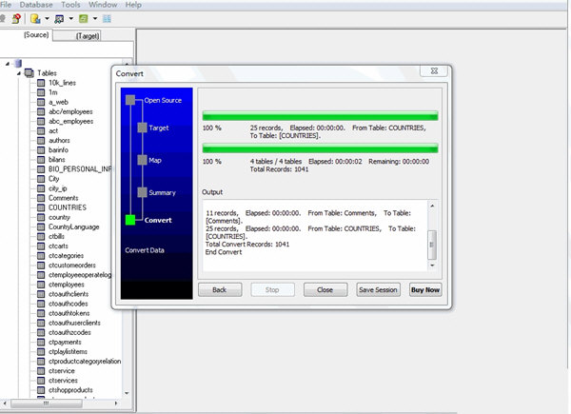The width and height of the screenshot is (571, 414).
Task: Open the Database menu
Action: tap(36, 5)
